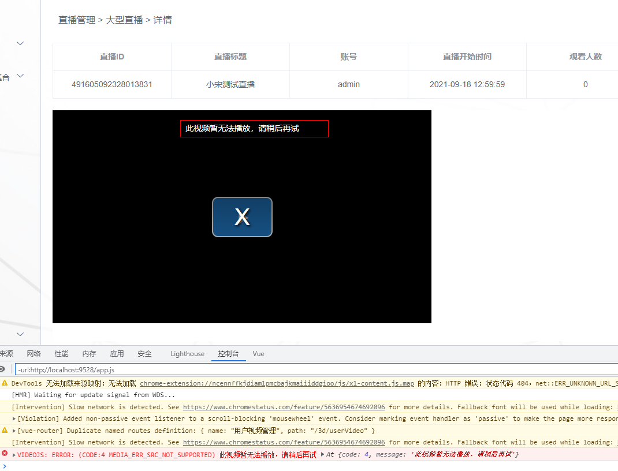The height and width of the screenshot is (471, 618).
Task: Click the 2021-09-18 12:59:59 start time cell
Action: click(467, 84)
